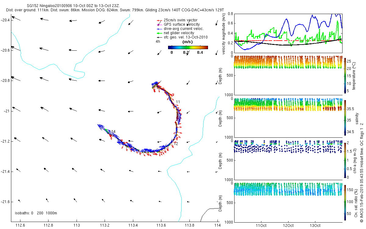Viewport: 366px width, 229px height.
Task: Click the '13Oct' time axis tick
Action: click(x=315, y=226)
